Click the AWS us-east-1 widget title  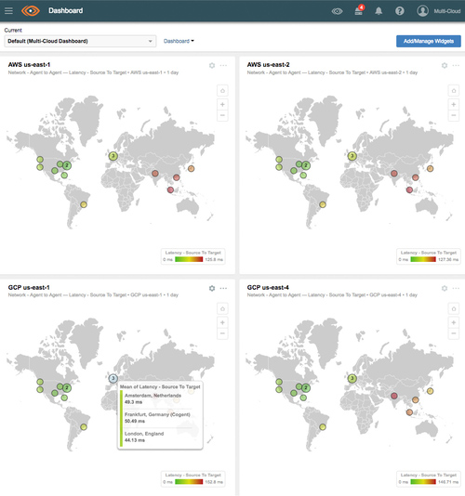(29, 65)
